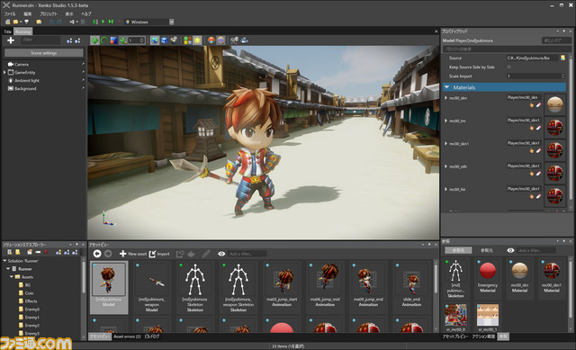Click the colored grid squares icon

(x=188, y=40)
